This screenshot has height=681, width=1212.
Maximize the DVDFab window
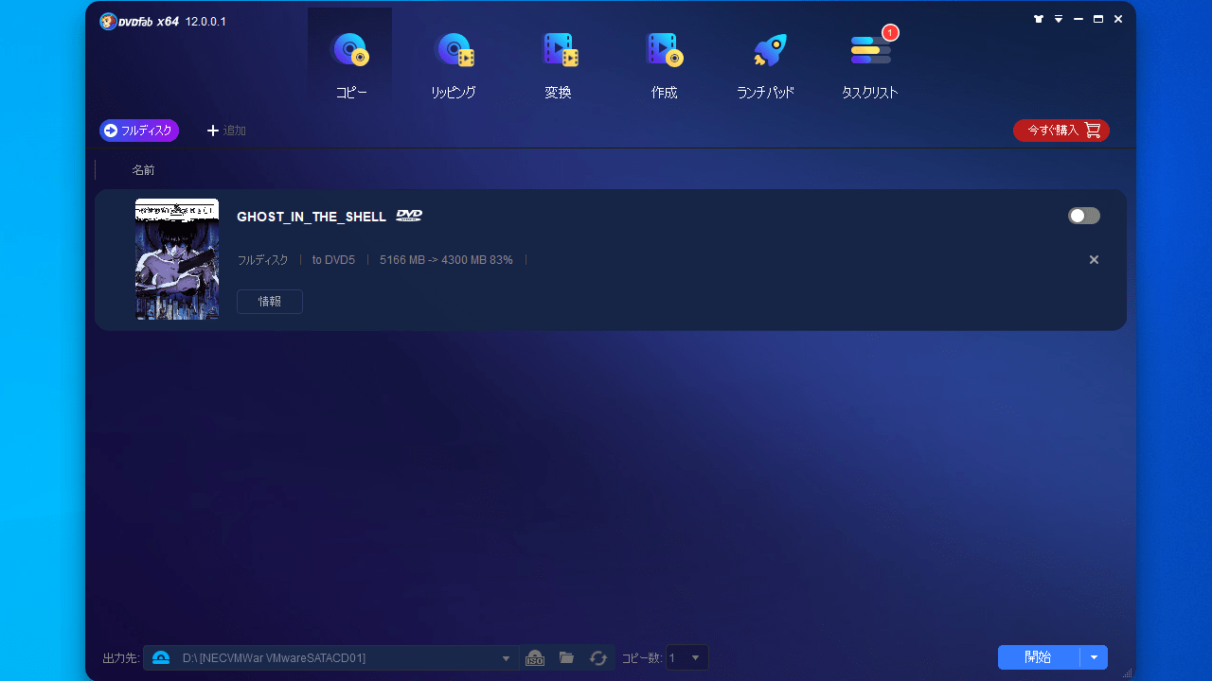pos(1098,19)
